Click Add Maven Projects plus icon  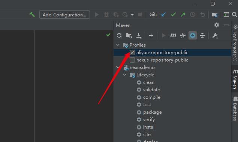[x=151, y=35]
